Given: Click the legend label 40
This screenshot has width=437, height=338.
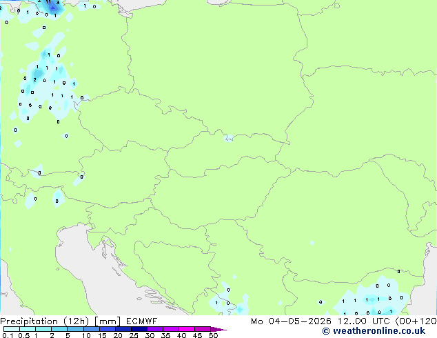Looking at the screenshot, I should point(182,335).
